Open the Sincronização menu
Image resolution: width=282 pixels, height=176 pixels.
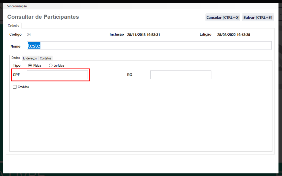click(x=17, y=6)
